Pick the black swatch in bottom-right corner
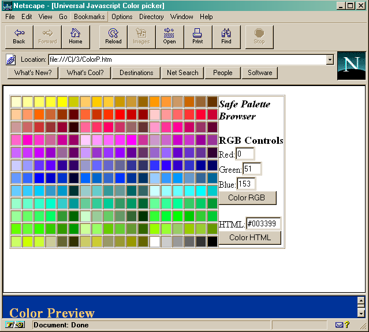This screenshot has height=332, width=369. point(213,242)
